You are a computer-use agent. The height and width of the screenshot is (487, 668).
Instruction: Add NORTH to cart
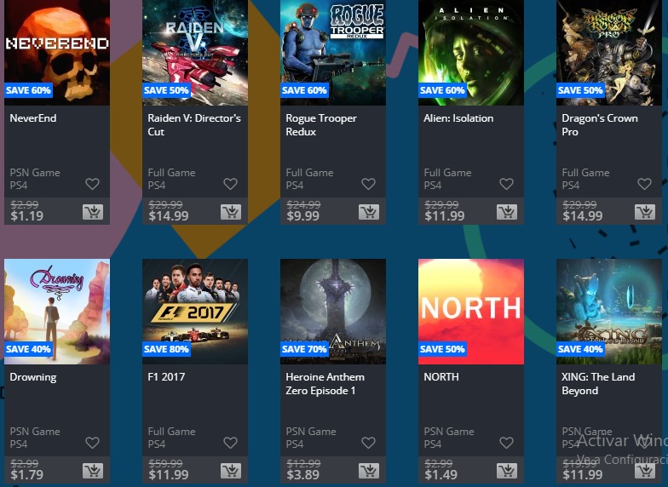507,470
